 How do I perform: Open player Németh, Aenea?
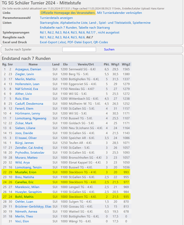26,211
